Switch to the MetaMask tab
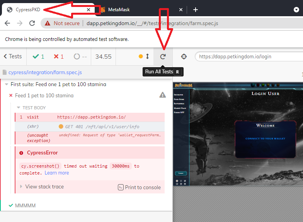This screenshot has height=222, width=303. click(119, 10)
